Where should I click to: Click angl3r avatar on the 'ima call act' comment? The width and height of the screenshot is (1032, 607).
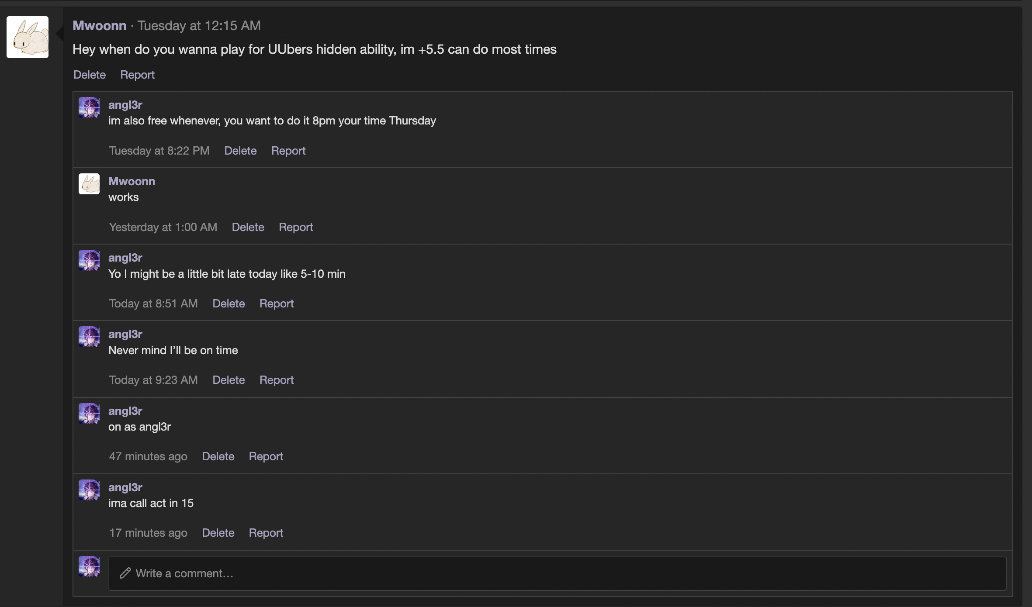pyautogui.click(x=89, y=490)
